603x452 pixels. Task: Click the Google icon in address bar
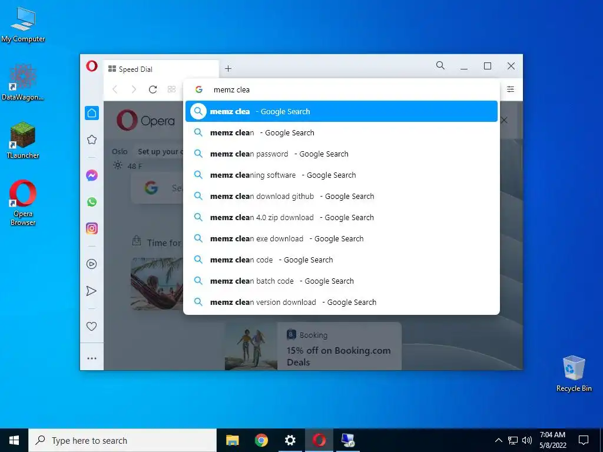click(x=199, y=89)
